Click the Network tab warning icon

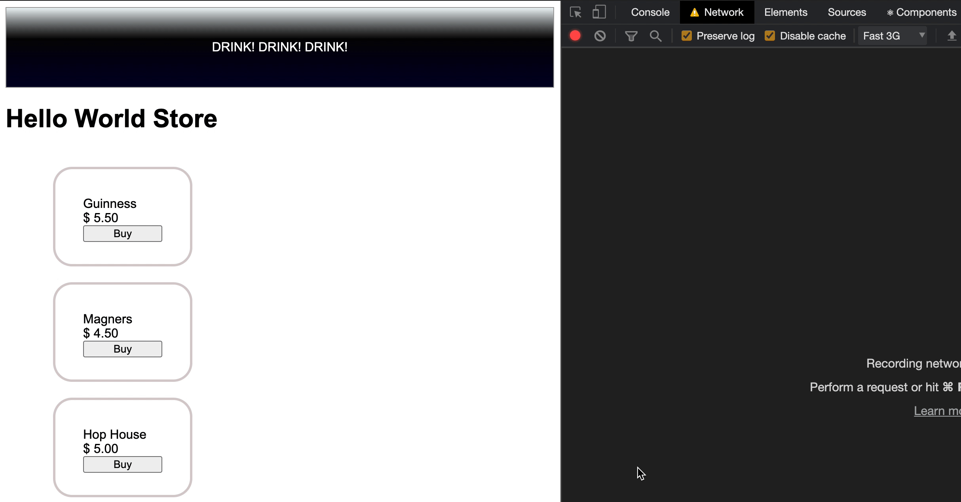(x=694, y=13)
